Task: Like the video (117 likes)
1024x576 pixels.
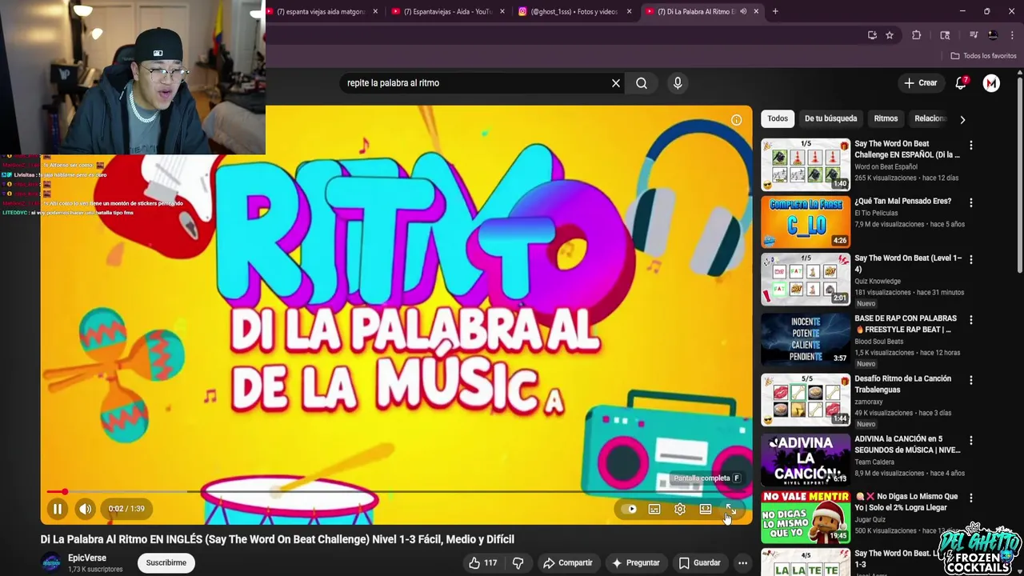Action: point(483,563)
